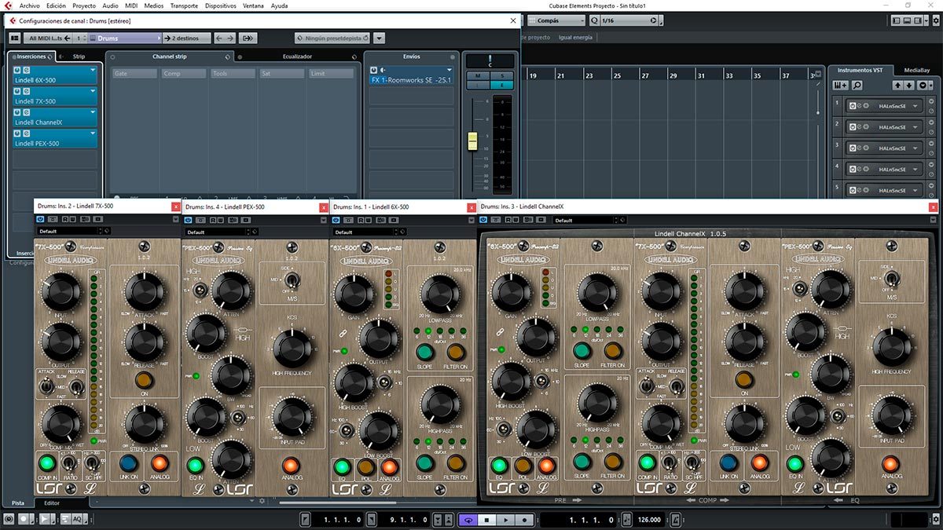943x530 pixels.
Task: Click the Record button in transport
Action: (x=524, y=520)
